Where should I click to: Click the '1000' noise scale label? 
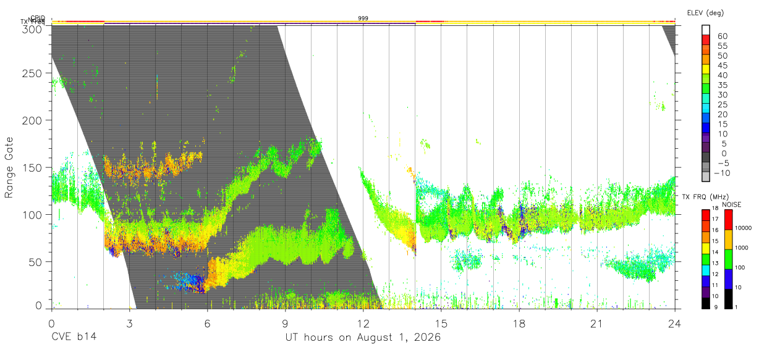[740, 248]
